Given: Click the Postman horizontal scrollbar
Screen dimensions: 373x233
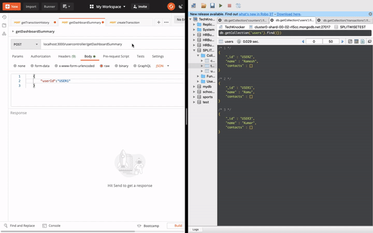Looking at the screenshot, I should click(68, 231).
